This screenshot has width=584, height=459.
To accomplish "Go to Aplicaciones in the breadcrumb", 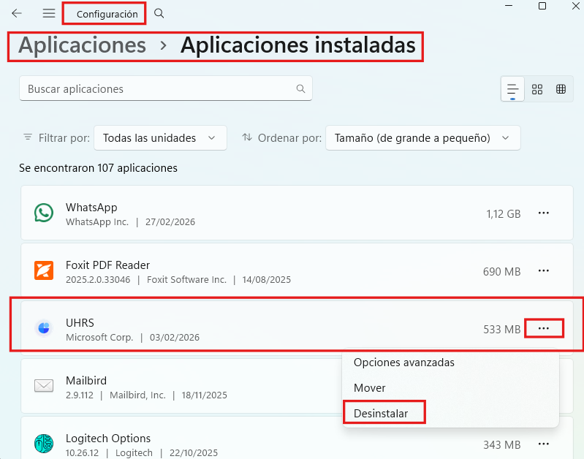I will pos(82,45).
